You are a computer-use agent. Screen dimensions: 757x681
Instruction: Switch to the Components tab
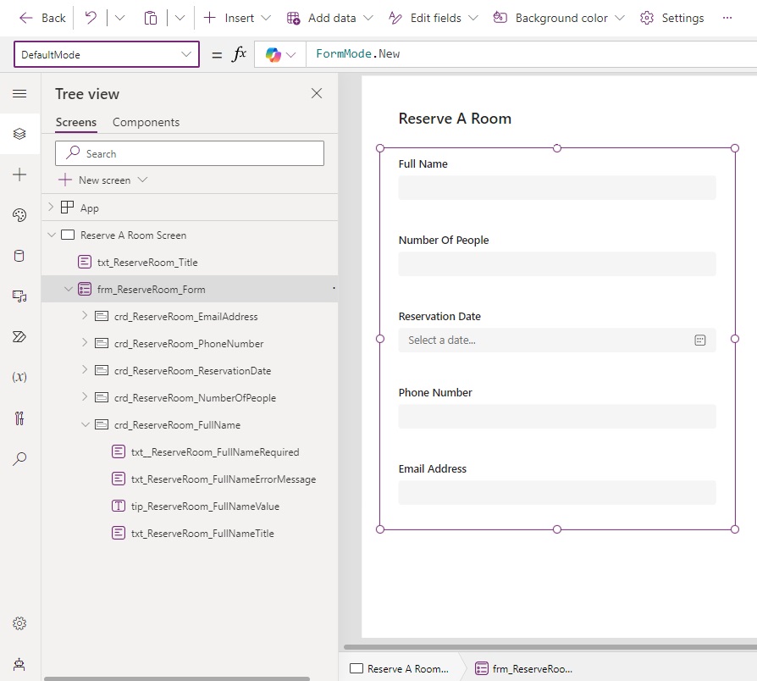(146, 122)
